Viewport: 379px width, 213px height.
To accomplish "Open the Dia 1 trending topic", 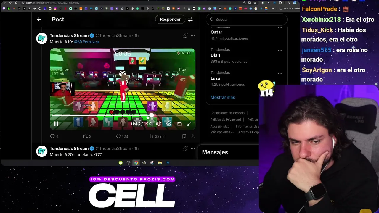I will 215,55.
